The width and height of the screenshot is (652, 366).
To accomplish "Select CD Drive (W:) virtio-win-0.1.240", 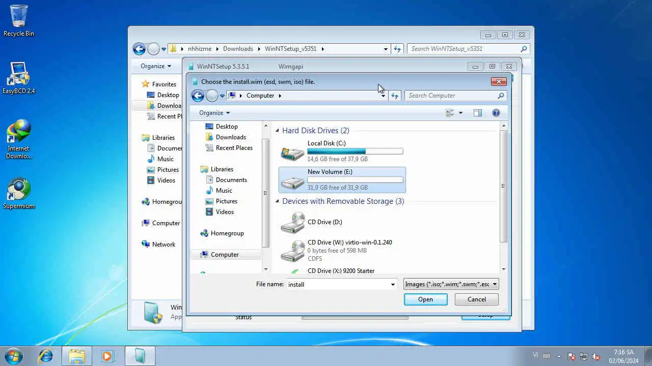I will click(x=342, y=251).
